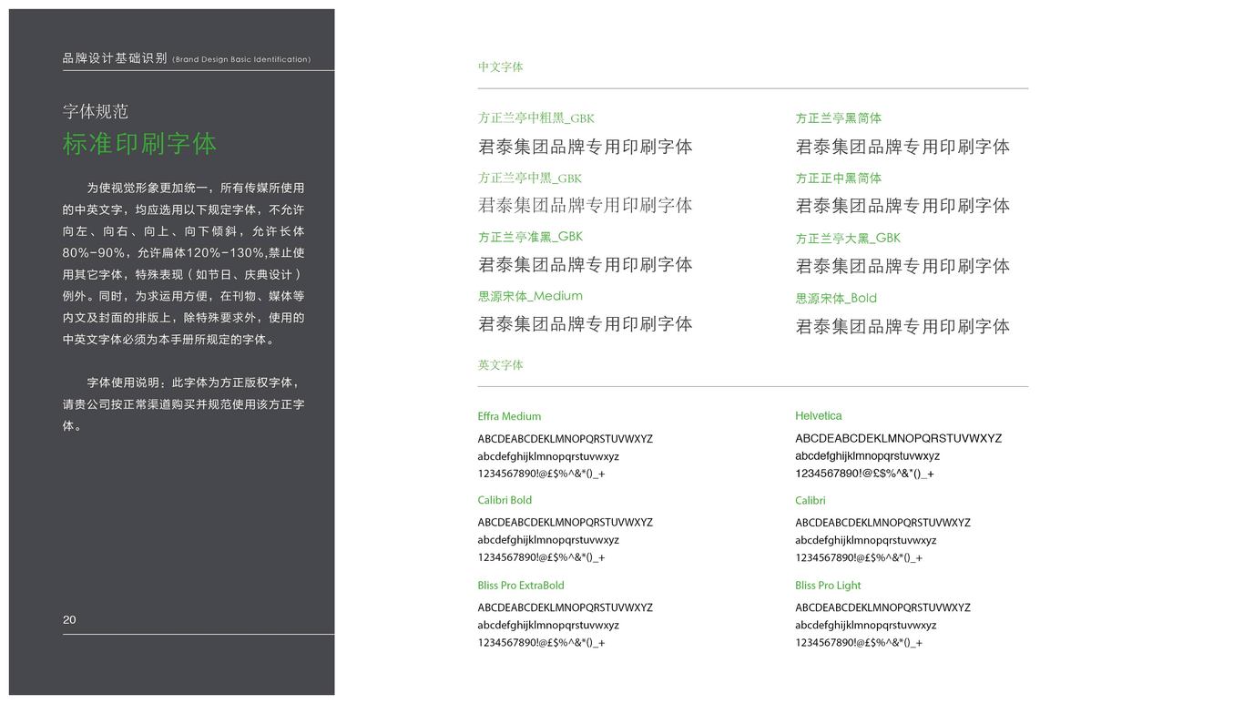Select sample text under 思源宋体_Medium

point(586,324)
